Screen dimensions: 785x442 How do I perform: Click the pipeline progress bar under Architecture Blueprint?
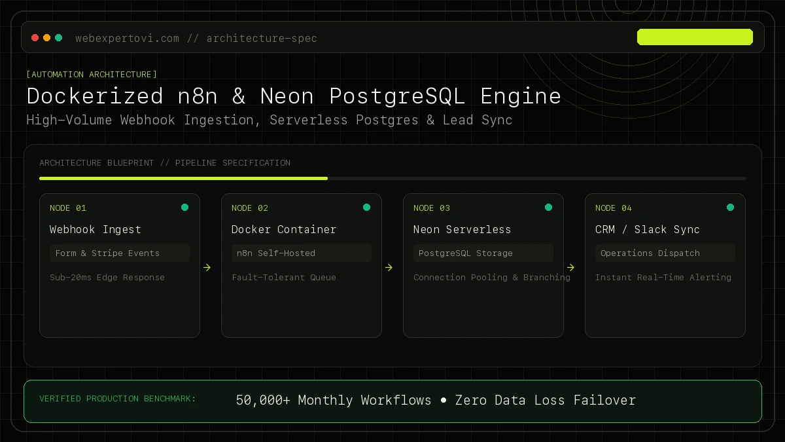[x=392, y=178]
